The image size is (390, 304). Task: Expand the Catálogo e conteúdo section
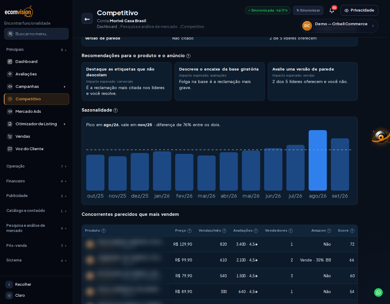point(36,211)
